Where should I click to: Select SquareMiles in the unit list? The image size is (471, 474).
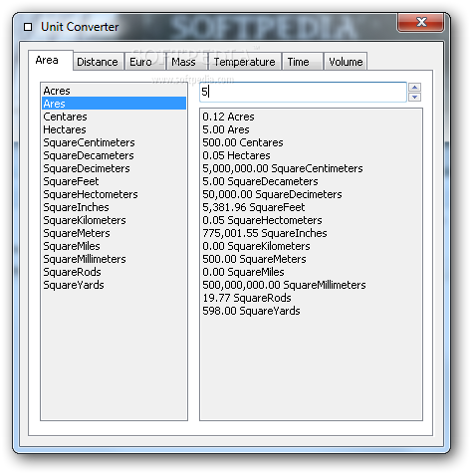(x=114, y=246)
